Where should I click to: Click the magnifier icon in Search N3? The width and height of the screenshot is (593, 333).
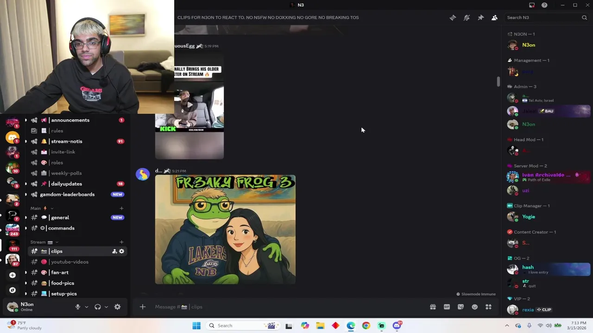(x=584, y=18)
